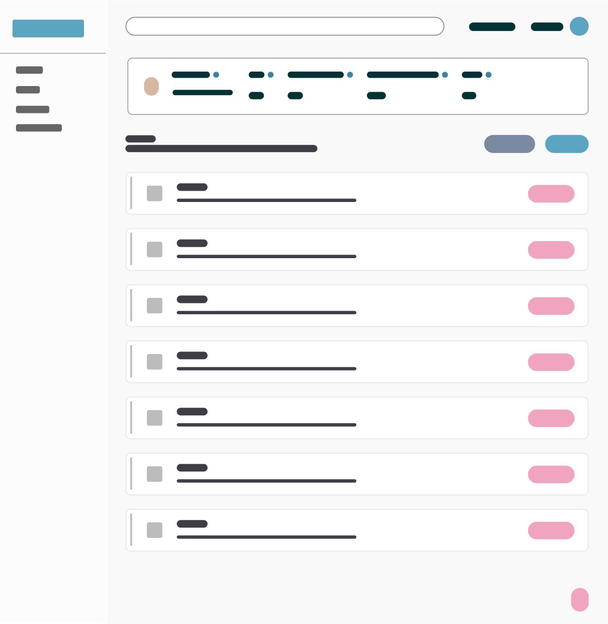Click the blue dot beside the last summary heading
This screenshot has height=624, width=608.
tap(488, 75)
